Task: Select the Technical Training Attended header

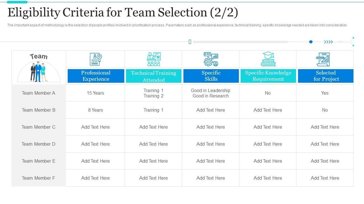Action: coord(154,76)
